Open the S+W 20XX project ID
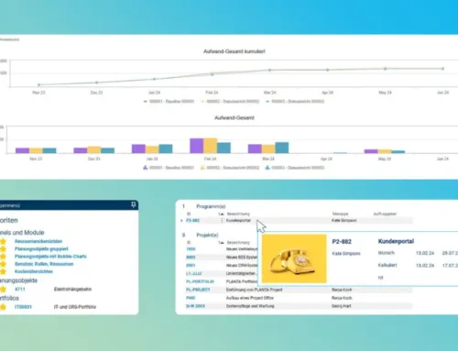Screen dimensions: 458x351 click(x=195, y=306)
